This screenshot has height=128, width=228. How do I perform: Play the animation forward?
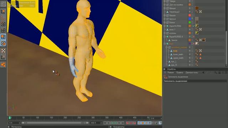(116, 123)
